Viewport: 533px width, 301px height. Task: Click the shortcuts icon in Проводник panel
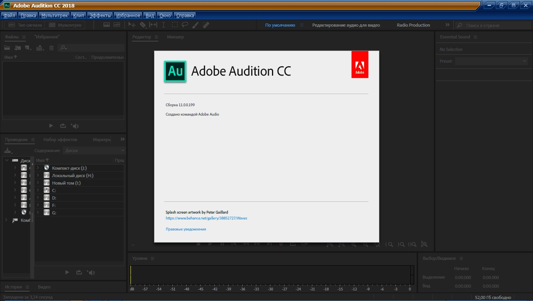pyautogui.click(x=8, y=150)
